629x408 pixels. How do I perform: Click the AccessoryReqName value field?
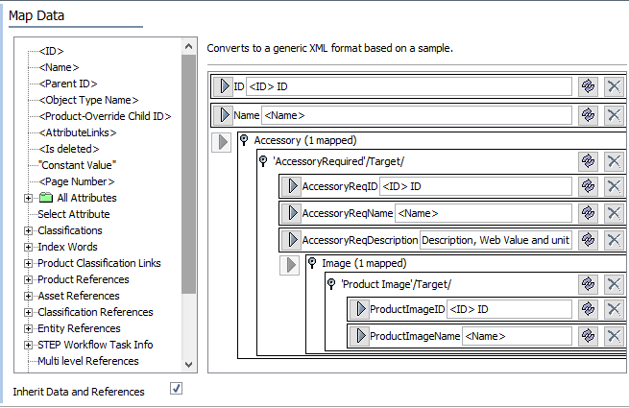pyautogui.click(x=483, y=213)
